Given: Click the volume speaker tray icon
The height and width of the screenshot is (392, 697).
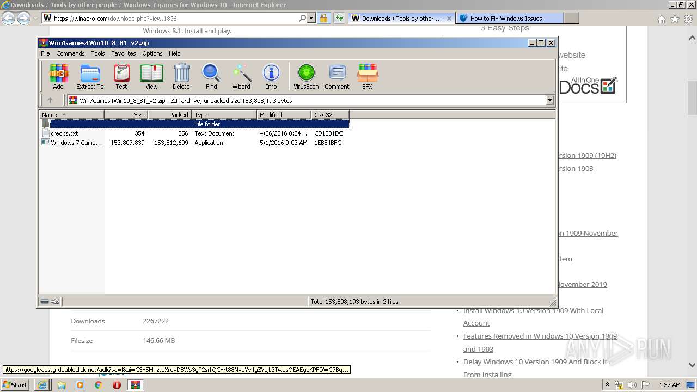Looking at the screenshot, I should coord(632,385).
